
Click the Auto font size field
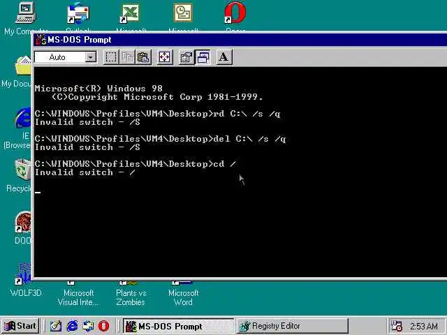tap(66, 57)
